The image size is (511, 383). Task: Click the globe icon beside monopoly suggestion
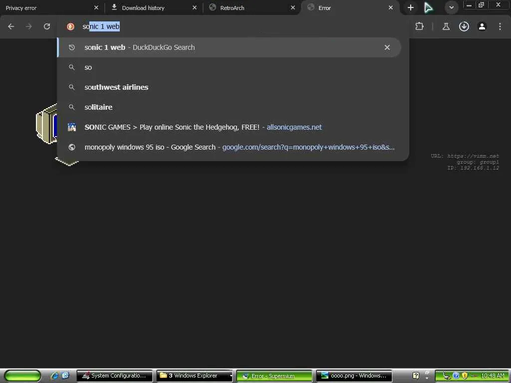pos(72,147)
